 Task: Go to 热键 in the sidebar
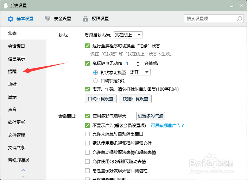pos(24,84)
